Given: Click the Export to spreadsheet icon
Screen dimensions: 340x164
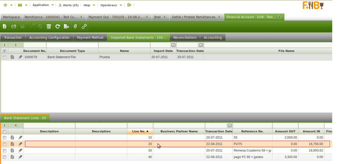Looking at the screenshot, I should click(66, 26).
